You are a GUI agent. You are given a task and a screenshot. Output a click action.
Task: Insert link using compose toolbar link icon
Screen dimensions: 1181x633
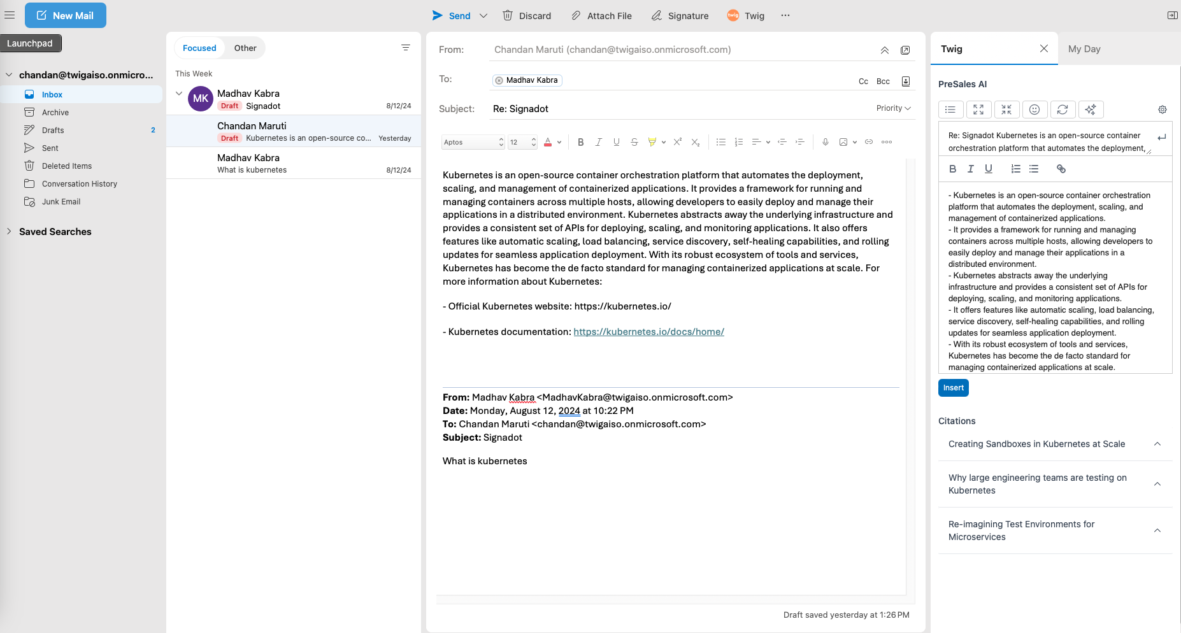869,142
